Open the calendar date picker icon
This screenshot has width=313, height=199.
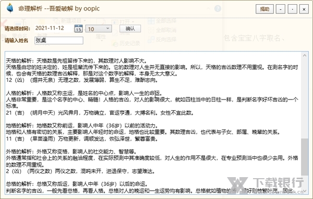[x=78, y=29]
